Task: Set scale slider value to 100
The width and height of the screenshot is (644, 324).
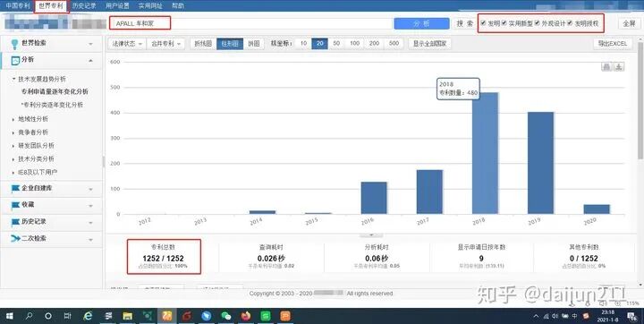Action: pyautogui.click(x=354, y=43)
